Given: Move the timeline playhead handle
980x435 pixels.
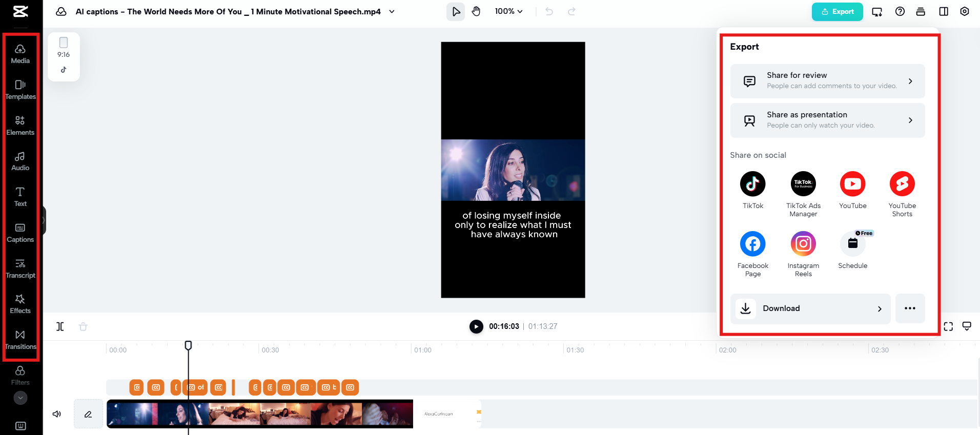Looking at the screenshot, I should pos(188,346).
